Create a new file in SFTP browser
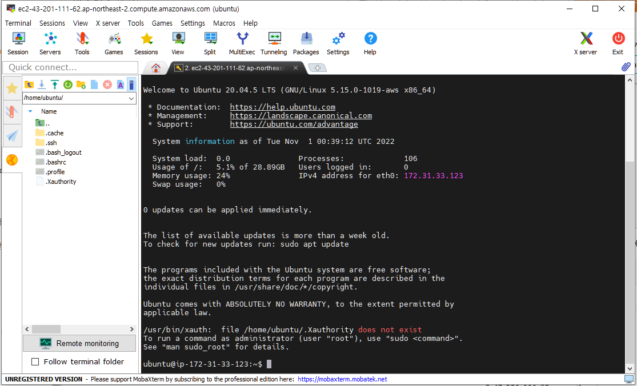Viewport: 637px width, 386px height. (94, 85)
